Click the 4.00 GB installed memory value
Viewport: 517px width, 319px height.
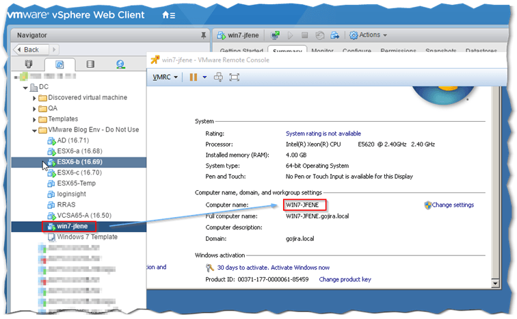click(295, 155)
